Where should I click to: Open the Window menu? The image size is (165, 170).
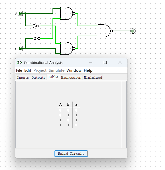coord(74,70)
